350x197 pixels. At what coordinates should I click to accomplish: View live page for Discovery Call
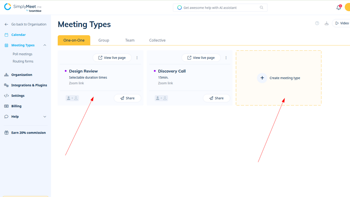[x=201, y=58]
